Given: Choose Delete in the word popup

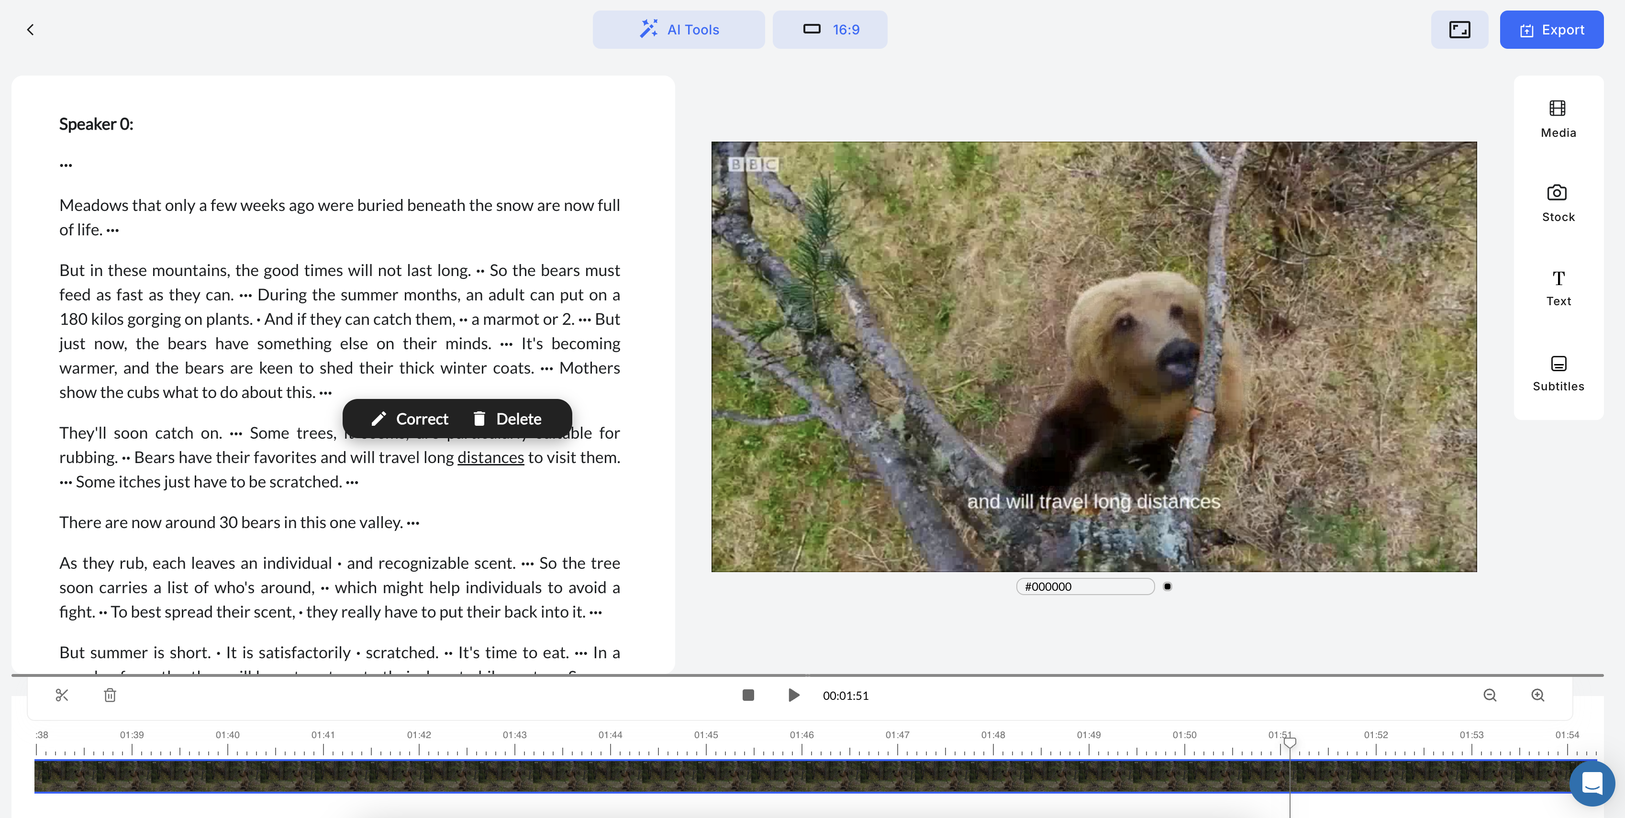Looking at the screenshot, I should tap(507, 419).
